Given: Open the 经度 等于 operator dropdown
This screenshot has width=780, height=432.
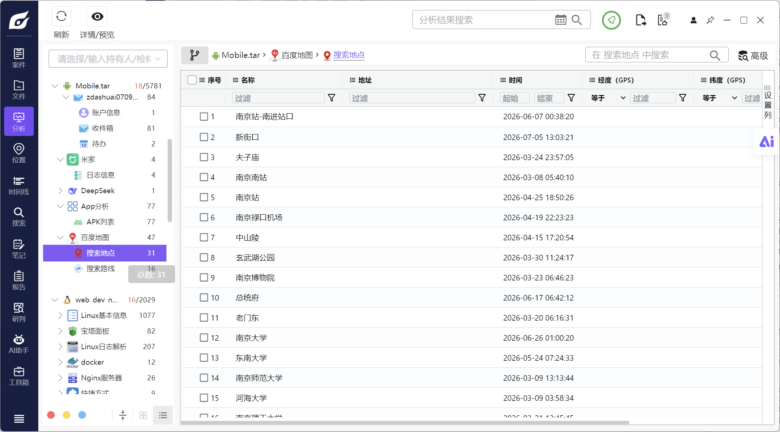Looking at the screenshot, I should pos(608,98).
